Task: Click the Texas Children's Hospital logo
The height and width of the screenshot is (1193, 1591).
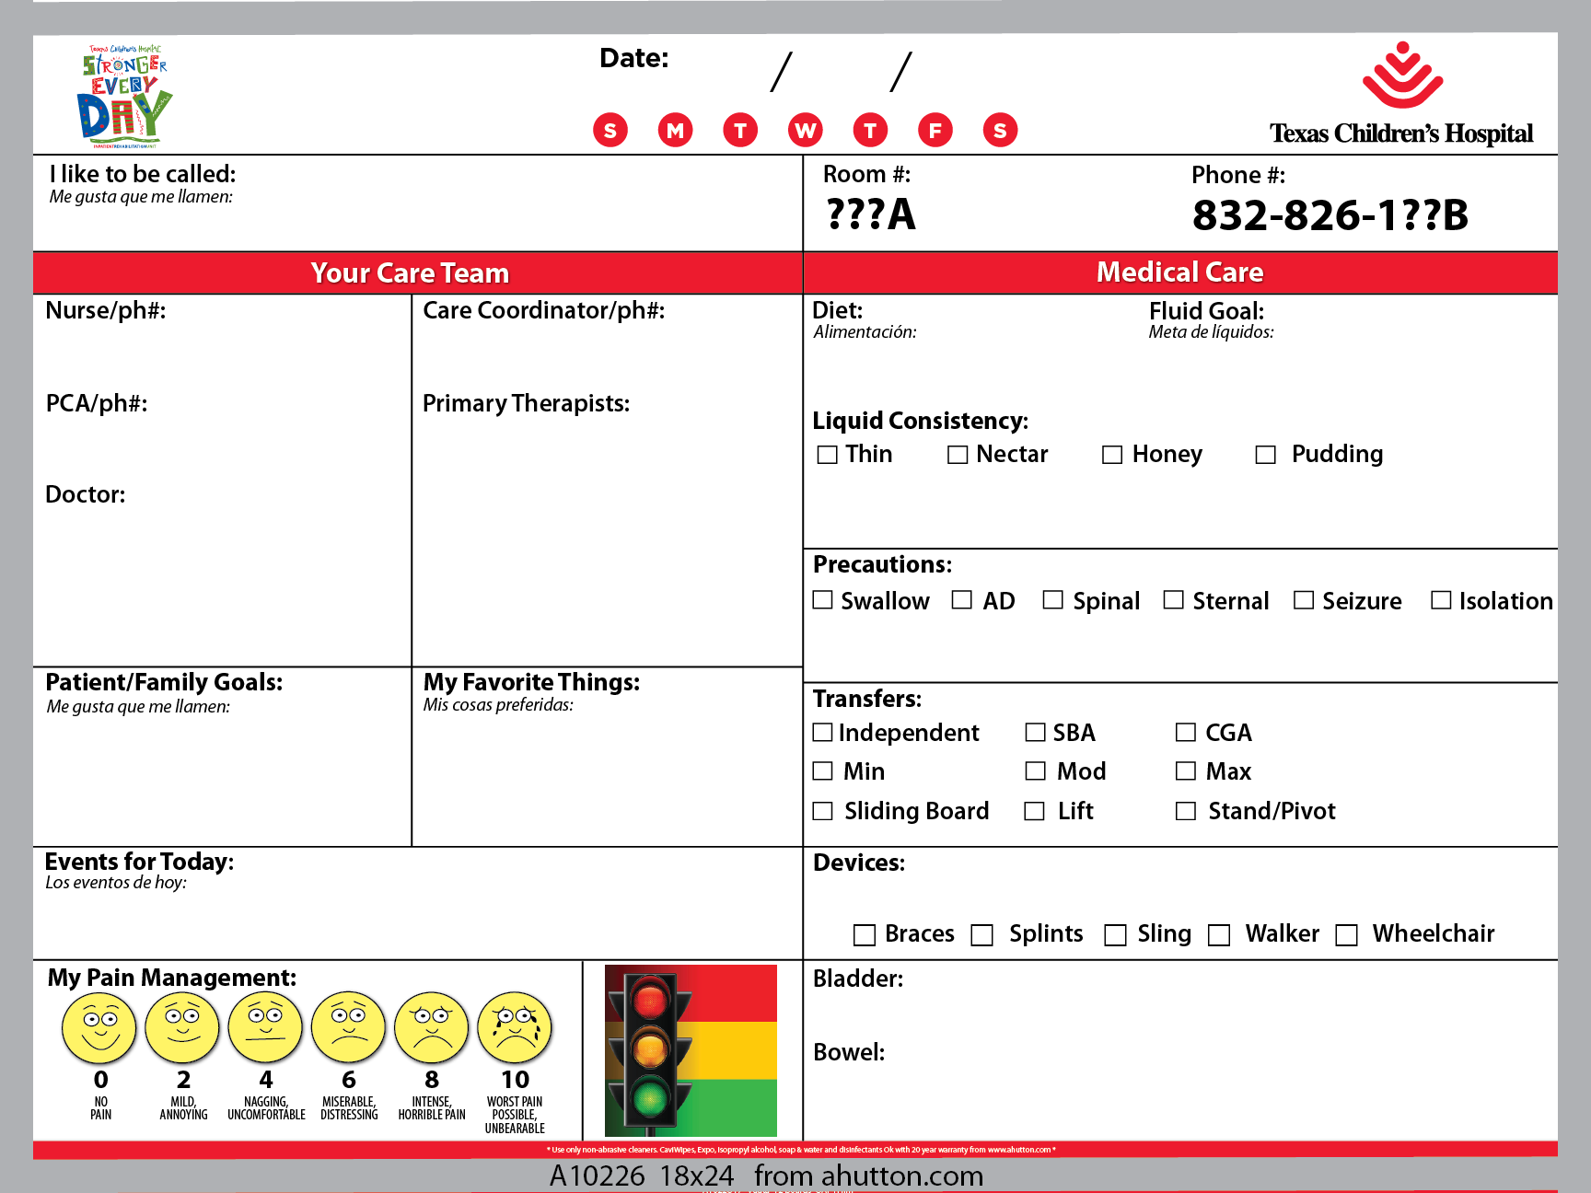Action: pyautogui.click(x=1401, y=94)
